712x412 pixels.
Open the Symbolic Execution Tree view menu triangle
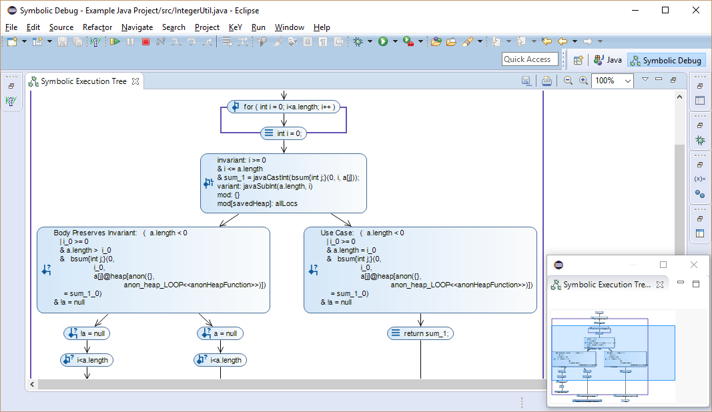tap(645, 79)
